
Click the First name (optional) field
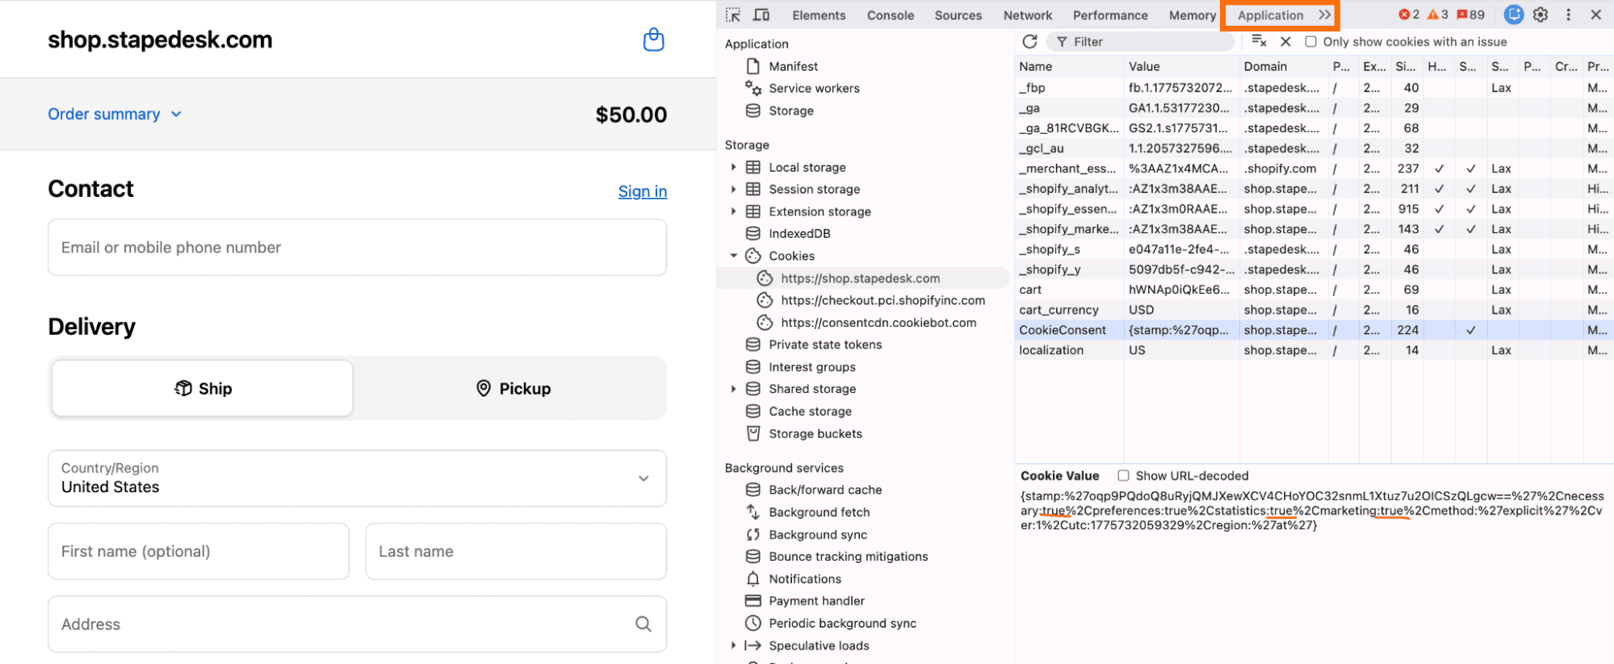[x=199, y=551]
